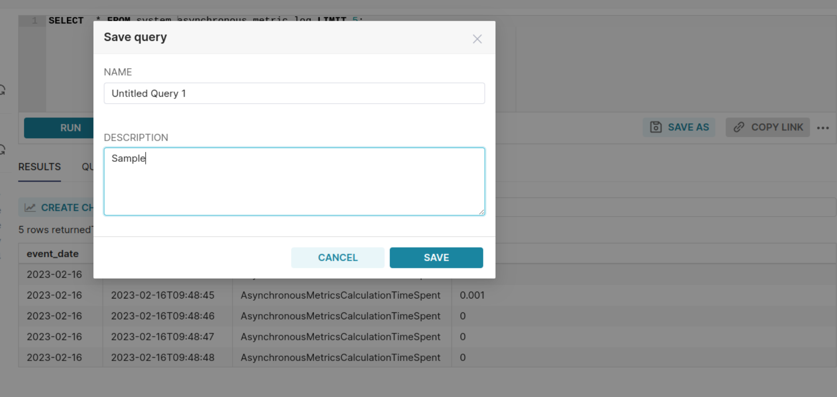Click the Description text area
The width and height of the screenshot is (837, 397).
pos(294,181)
